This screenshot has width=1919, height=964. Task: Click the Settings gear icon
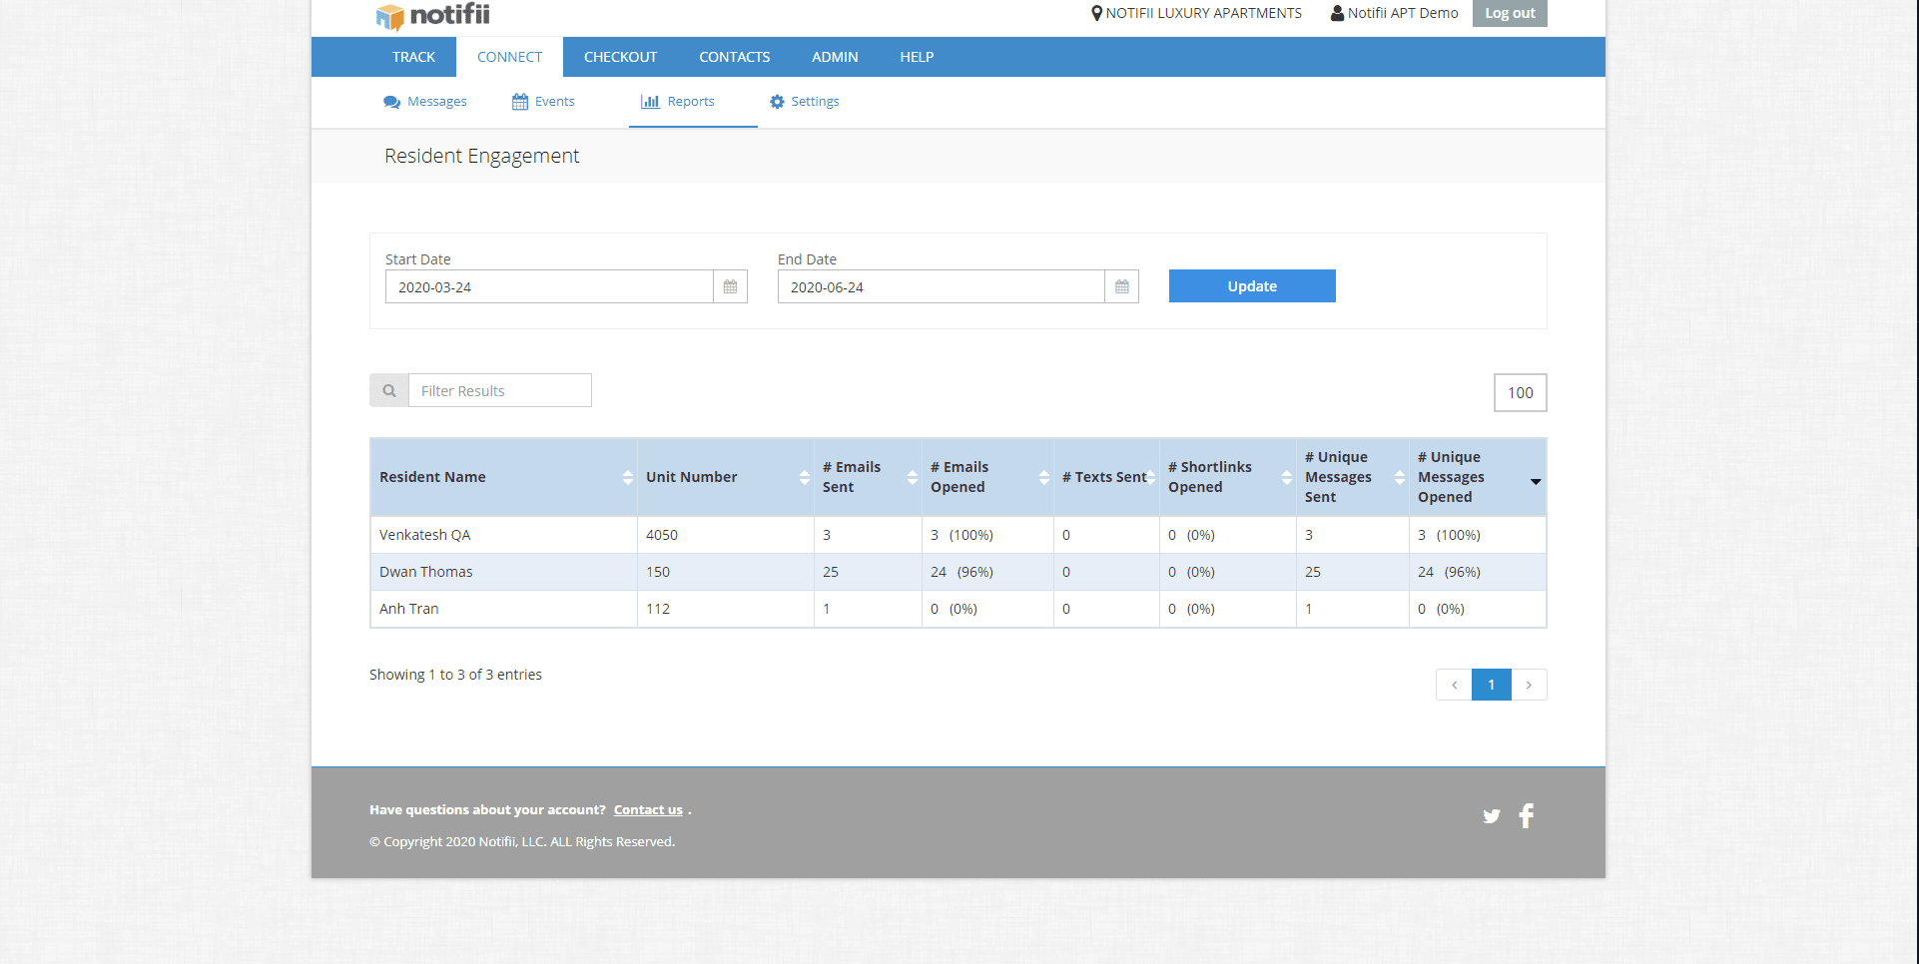click(777, 101)
